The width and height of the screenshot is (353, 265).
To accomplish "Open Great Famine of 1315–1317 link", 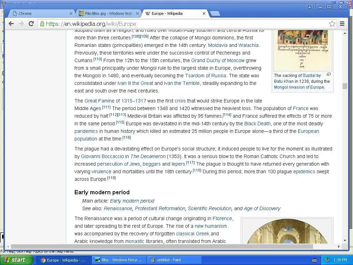I will point(115,101).
